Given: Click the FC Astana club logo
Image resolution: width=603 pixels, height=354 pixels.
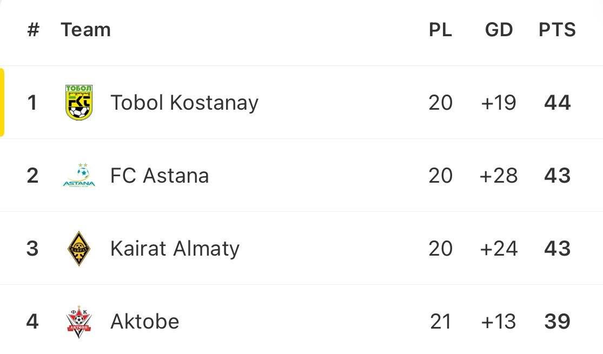Looking at the screenshot, I should 79,176.
